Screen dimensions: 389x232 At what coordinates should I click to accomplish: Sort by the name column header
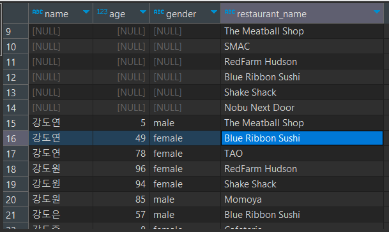pyautogui.click(x=61, y=13)
